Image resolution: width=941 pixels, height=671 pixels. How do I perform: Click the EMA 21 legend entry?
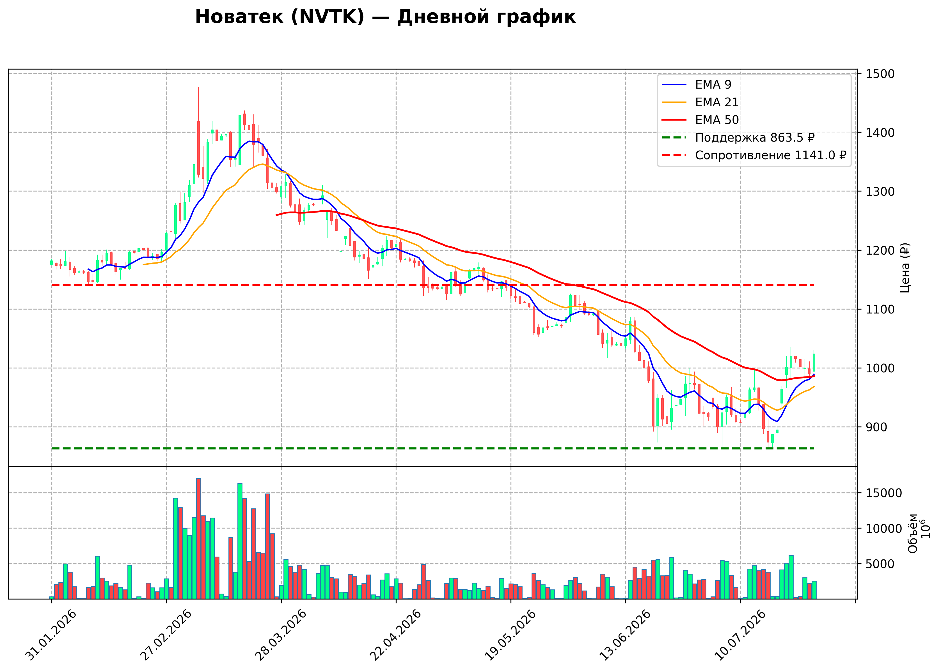point(700,102)
